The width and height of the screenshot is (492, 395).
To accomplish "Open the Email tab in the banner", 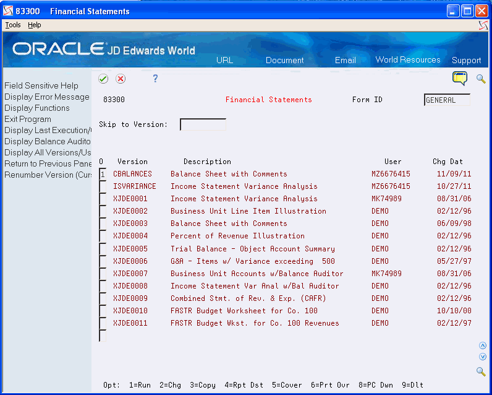I will [345, 60].
